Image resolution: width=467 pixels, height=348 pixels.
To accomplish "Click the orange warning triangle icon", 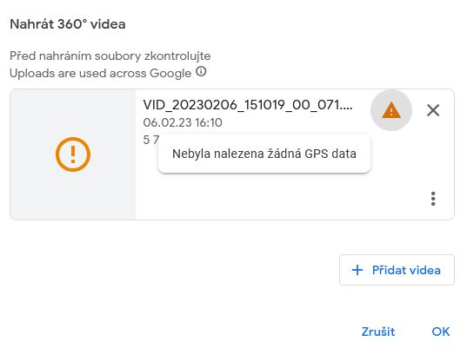I will (x=391, y=110).
